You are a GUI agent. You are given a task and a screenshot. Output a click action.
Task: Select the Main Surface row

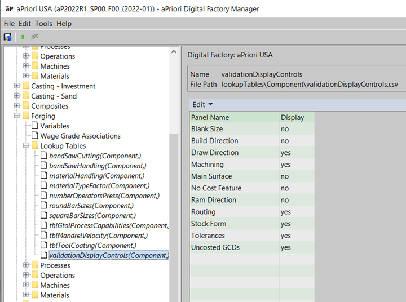pyautogui.click(x=252, y=176)
